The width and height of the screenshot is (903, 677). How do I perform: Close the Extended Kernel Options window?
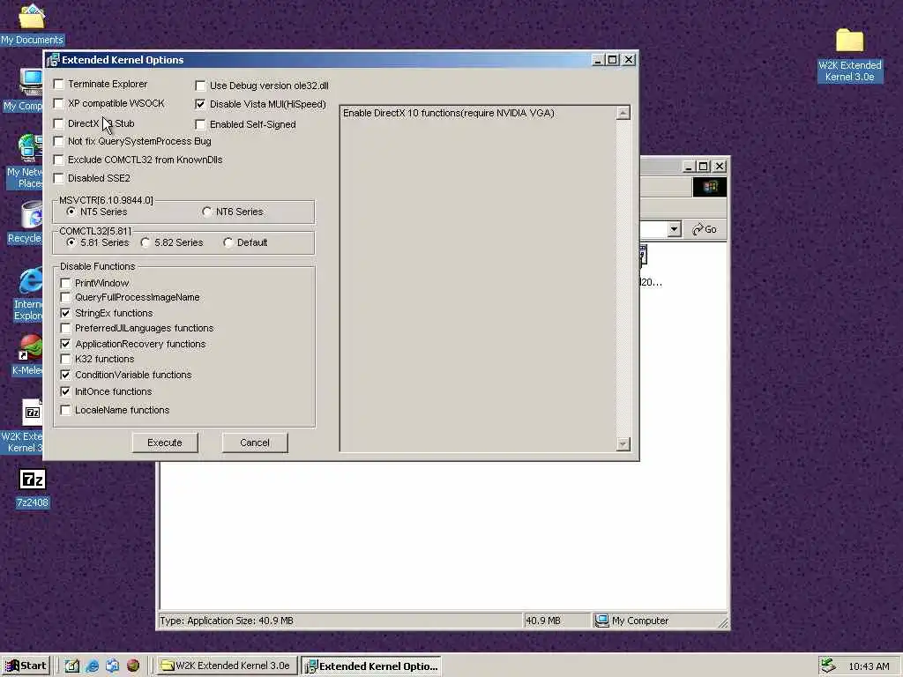[x=629, y=60]
